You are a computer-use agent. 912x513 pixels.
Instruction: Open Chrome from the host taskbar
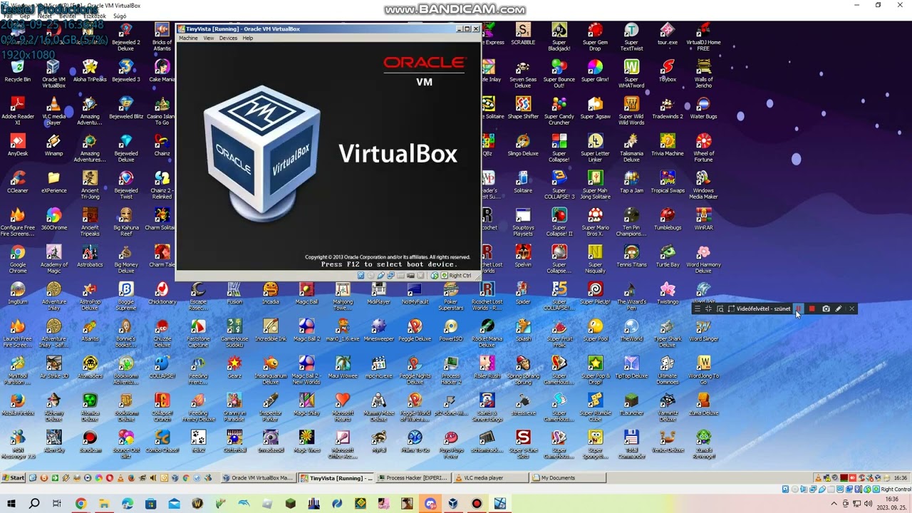click(81, 504)
